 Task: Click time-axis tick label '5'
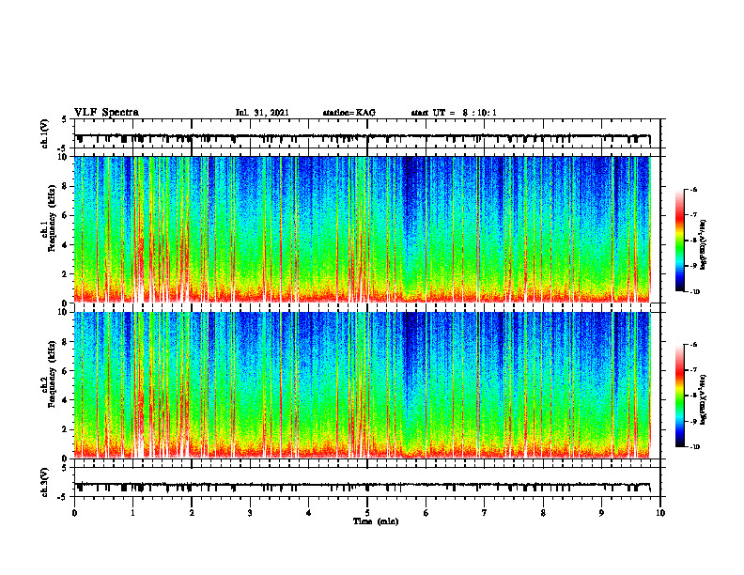point(367,513)
